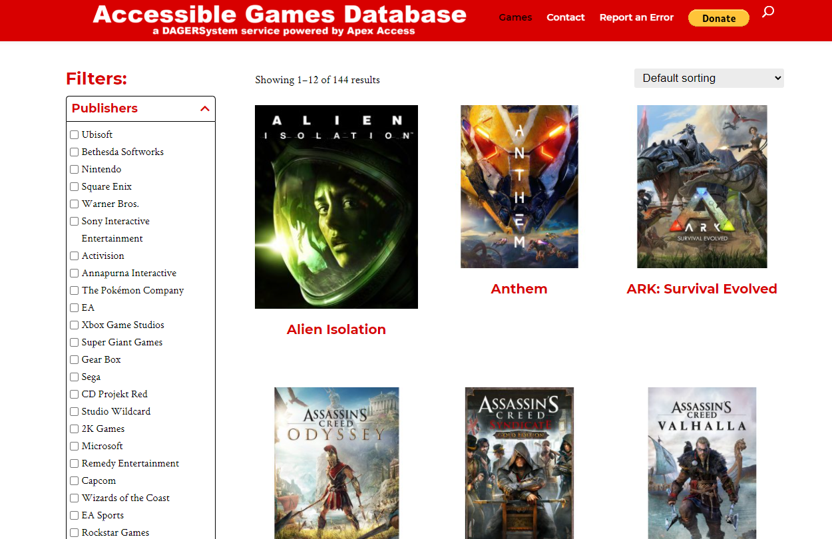832x539 pixels.
Task: Enable the EA publisher filter
Action: click(74, 307)
